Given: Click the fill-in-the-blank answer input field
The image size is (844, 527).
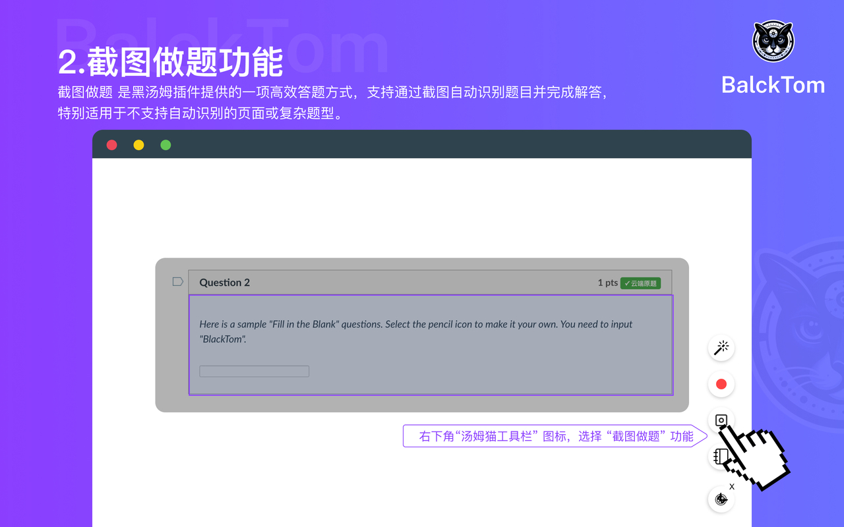Looking at the screenshot, I should tap(255, 372).
